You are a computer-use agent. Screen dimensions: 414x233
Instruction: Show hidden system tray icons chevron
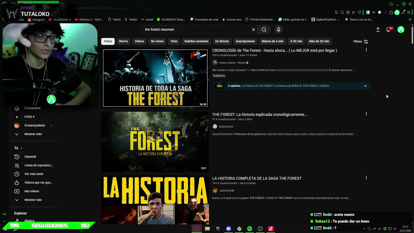click(x=364, y=229)
